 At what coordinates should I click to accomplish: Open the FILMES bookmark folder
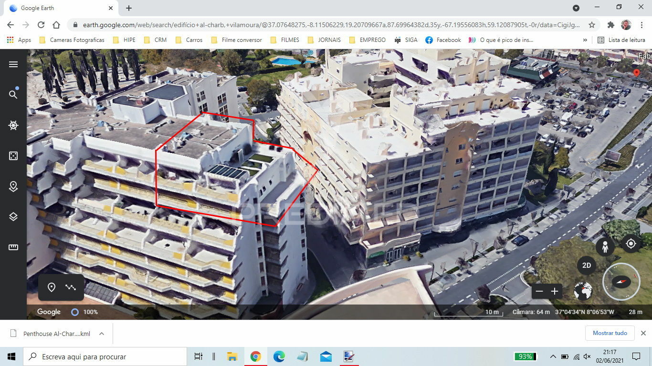point(284,40)
